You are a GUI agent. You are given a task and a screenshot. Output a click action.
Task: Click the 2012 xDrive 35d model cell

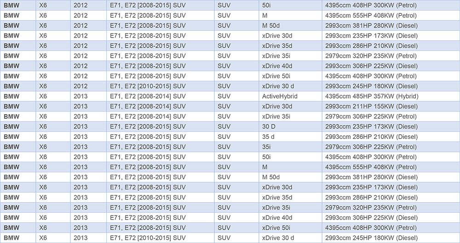(x=277, y=46)
